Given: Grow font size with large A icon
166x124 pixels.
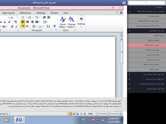Looking at the screenshot, I should coord(12,26).
